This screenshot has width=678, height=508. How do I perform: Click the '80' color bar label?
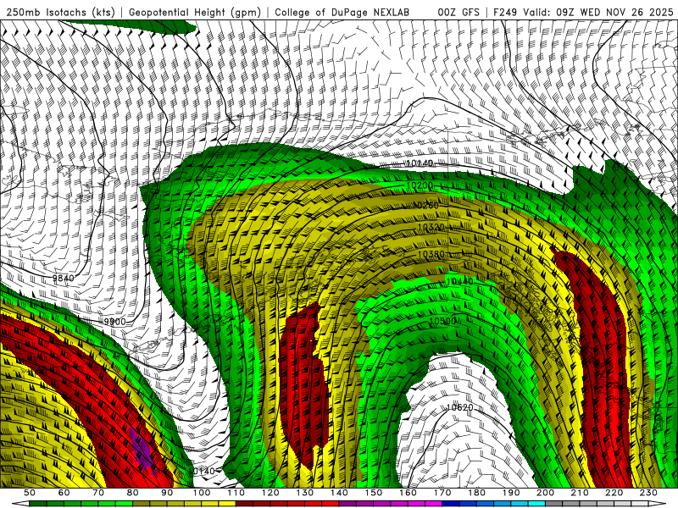pyautogui.click(x=133, y=493)
